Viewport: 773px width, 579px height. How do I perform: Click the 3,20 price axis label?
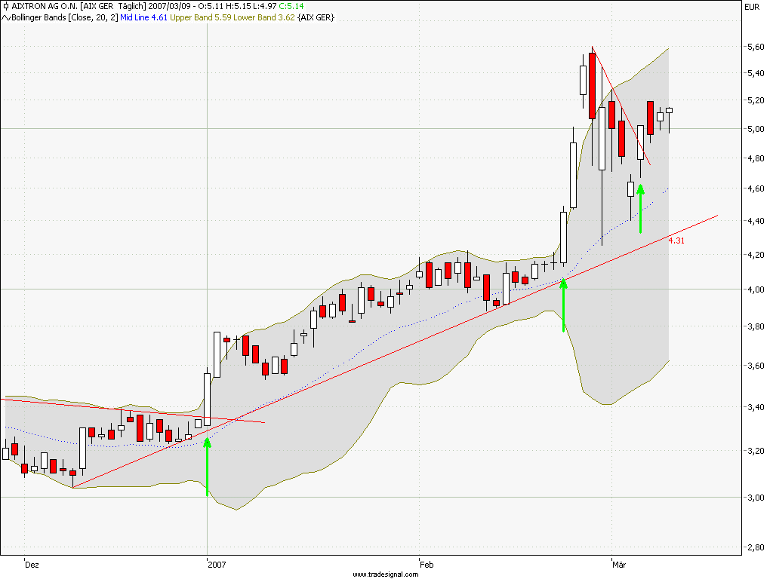[756, 451]
